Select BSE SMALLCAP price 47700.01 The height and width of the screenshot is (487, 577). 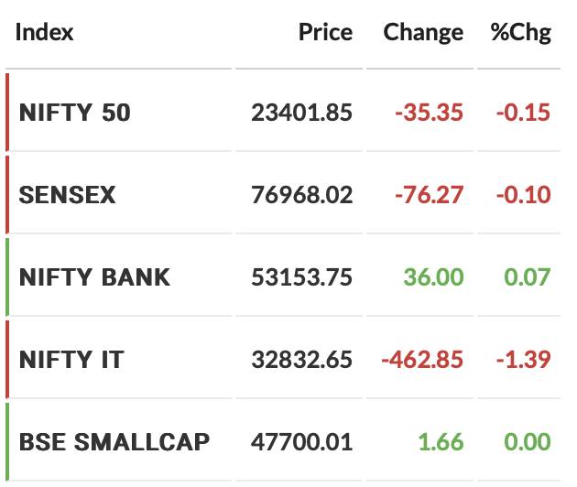pyautogui.click(x=301, y=442)
